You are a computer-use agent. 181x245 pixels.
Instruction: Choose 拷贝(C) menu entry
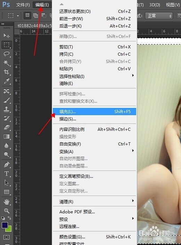click(94, 54)
